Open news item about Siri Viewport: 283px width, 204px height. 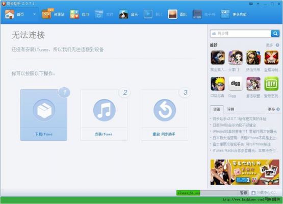(234, 125)
